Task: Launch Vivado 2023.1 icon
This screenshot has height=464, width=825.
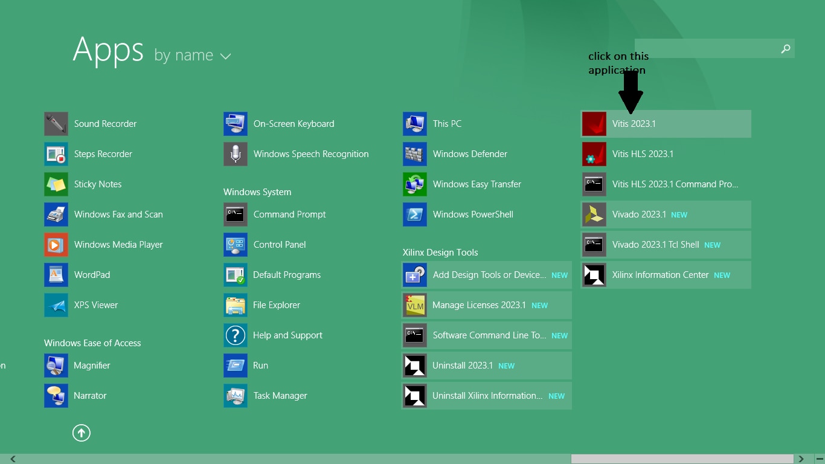Action: coord(594,214)
